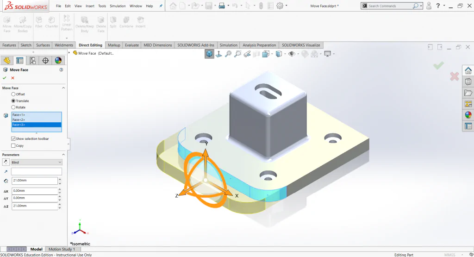Switch to the MBD Dimensions tab
474x257 pixels.
(x=158, y=45)
